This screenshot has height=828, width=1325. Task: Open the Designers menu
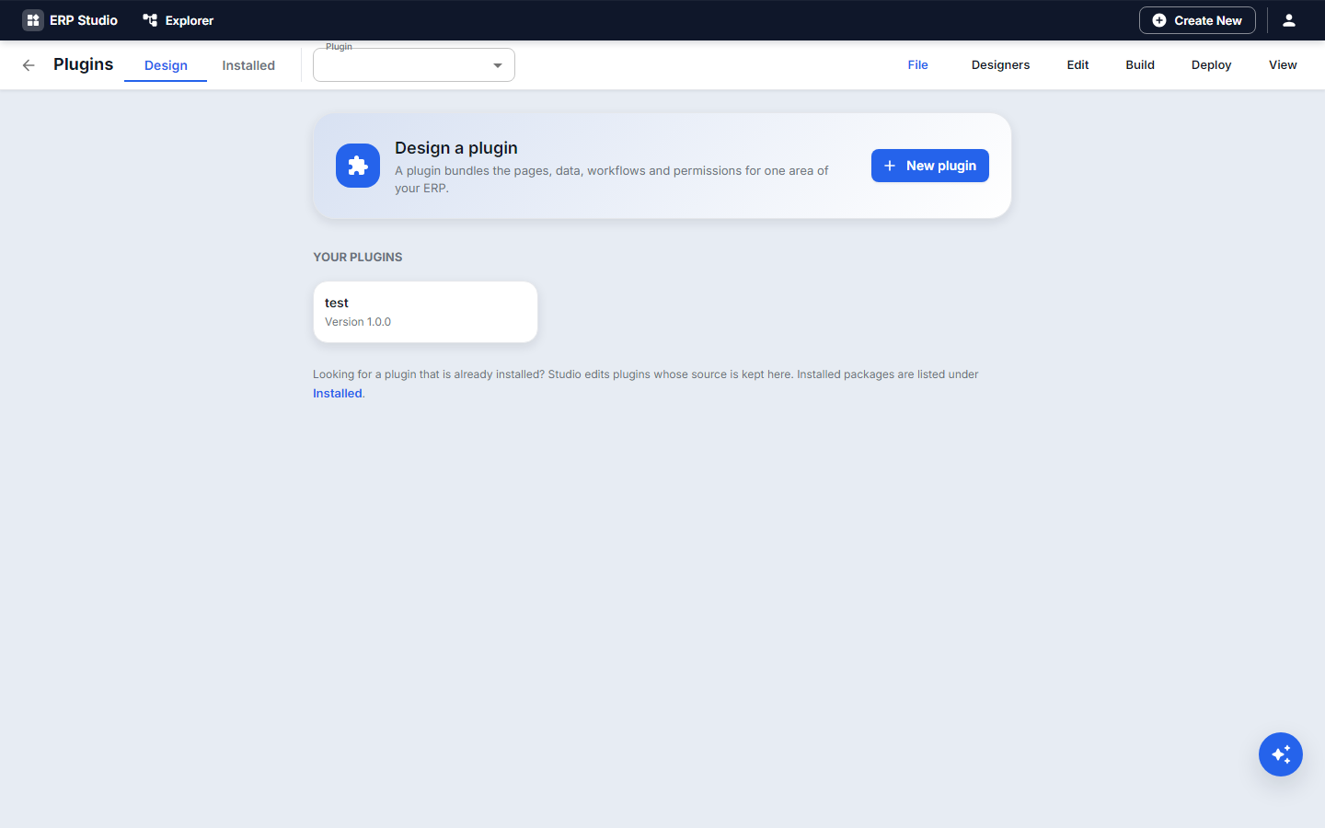[1001, 65]
